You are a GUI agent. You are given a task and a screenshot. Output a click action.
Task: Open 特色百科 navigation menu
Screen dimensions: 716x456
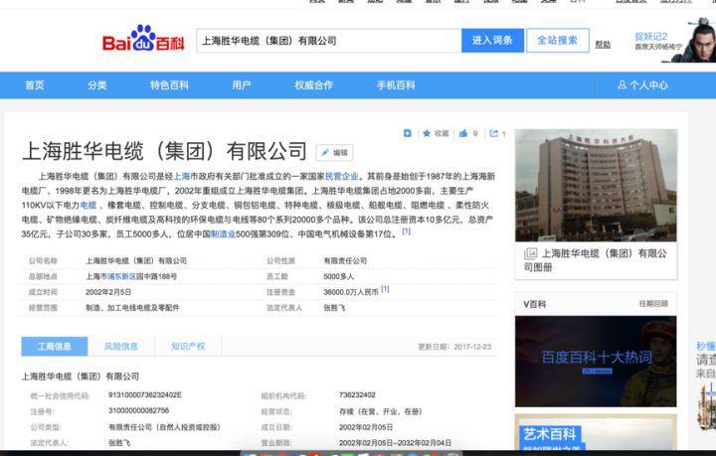(x=169, y=85)
